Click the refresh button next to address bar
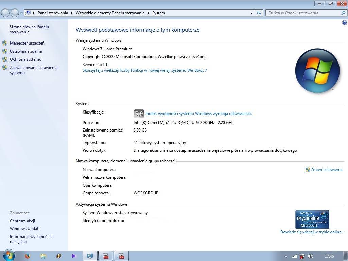The image size is (348, 261). 259,13
